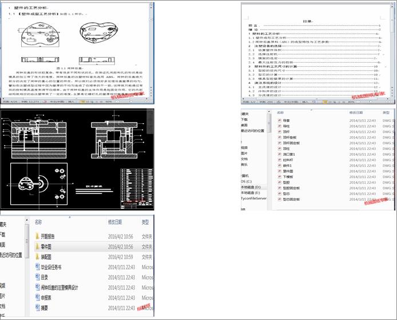Select the DWG file named 顶杆

(286, 132)
